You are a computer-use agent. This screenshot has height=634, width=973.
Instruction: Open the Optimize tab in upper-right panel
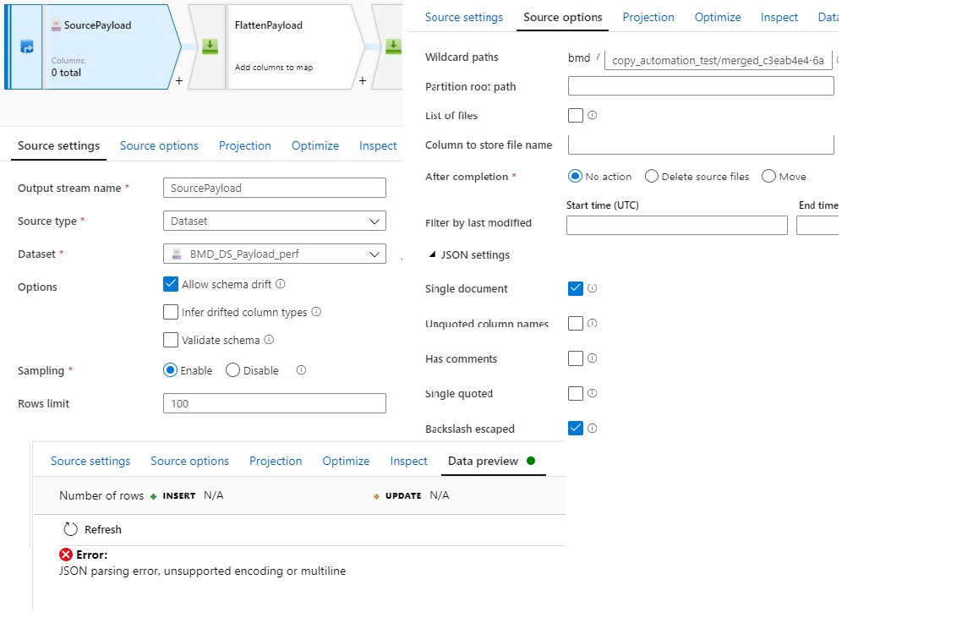(x=717, y=17)
